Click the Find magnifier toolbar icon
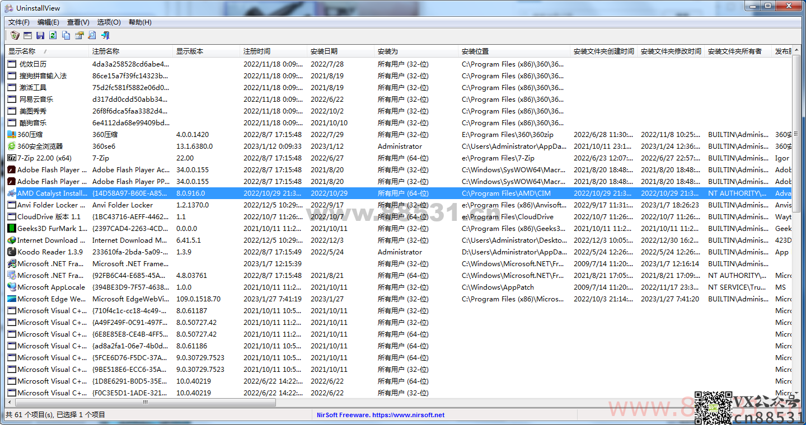This screenshot has width=806, height=425. [x=92, y=35]
